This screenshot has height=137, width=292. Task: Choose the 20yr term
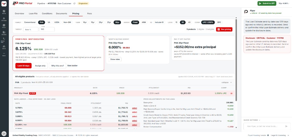[101, 22]
